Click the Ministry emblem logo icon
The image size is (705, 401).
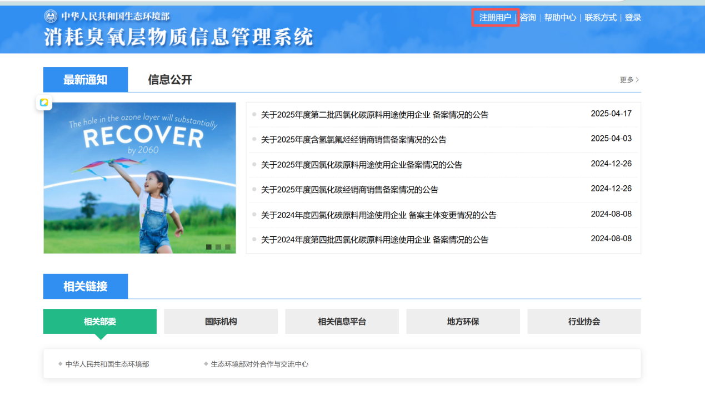pyautogui.click(x=51, y=16)
